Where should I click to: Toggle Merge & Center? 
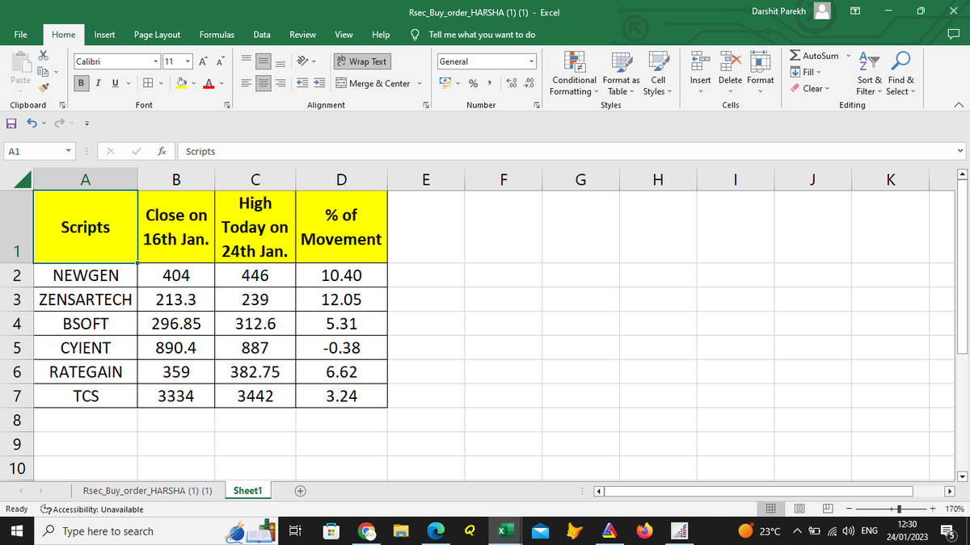[373, 84]
